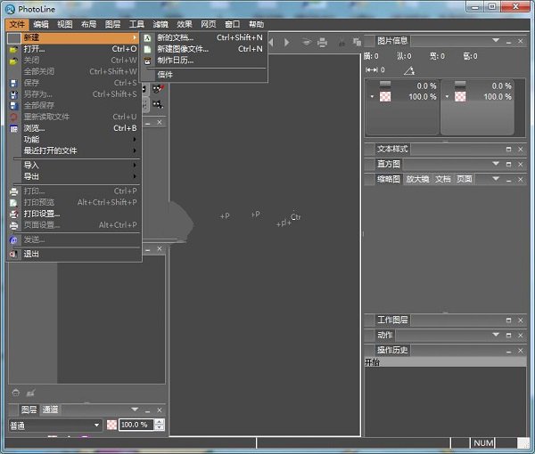
Task: Click the New Document (新的文档) icon in submenu
Action: click(147, 38)
